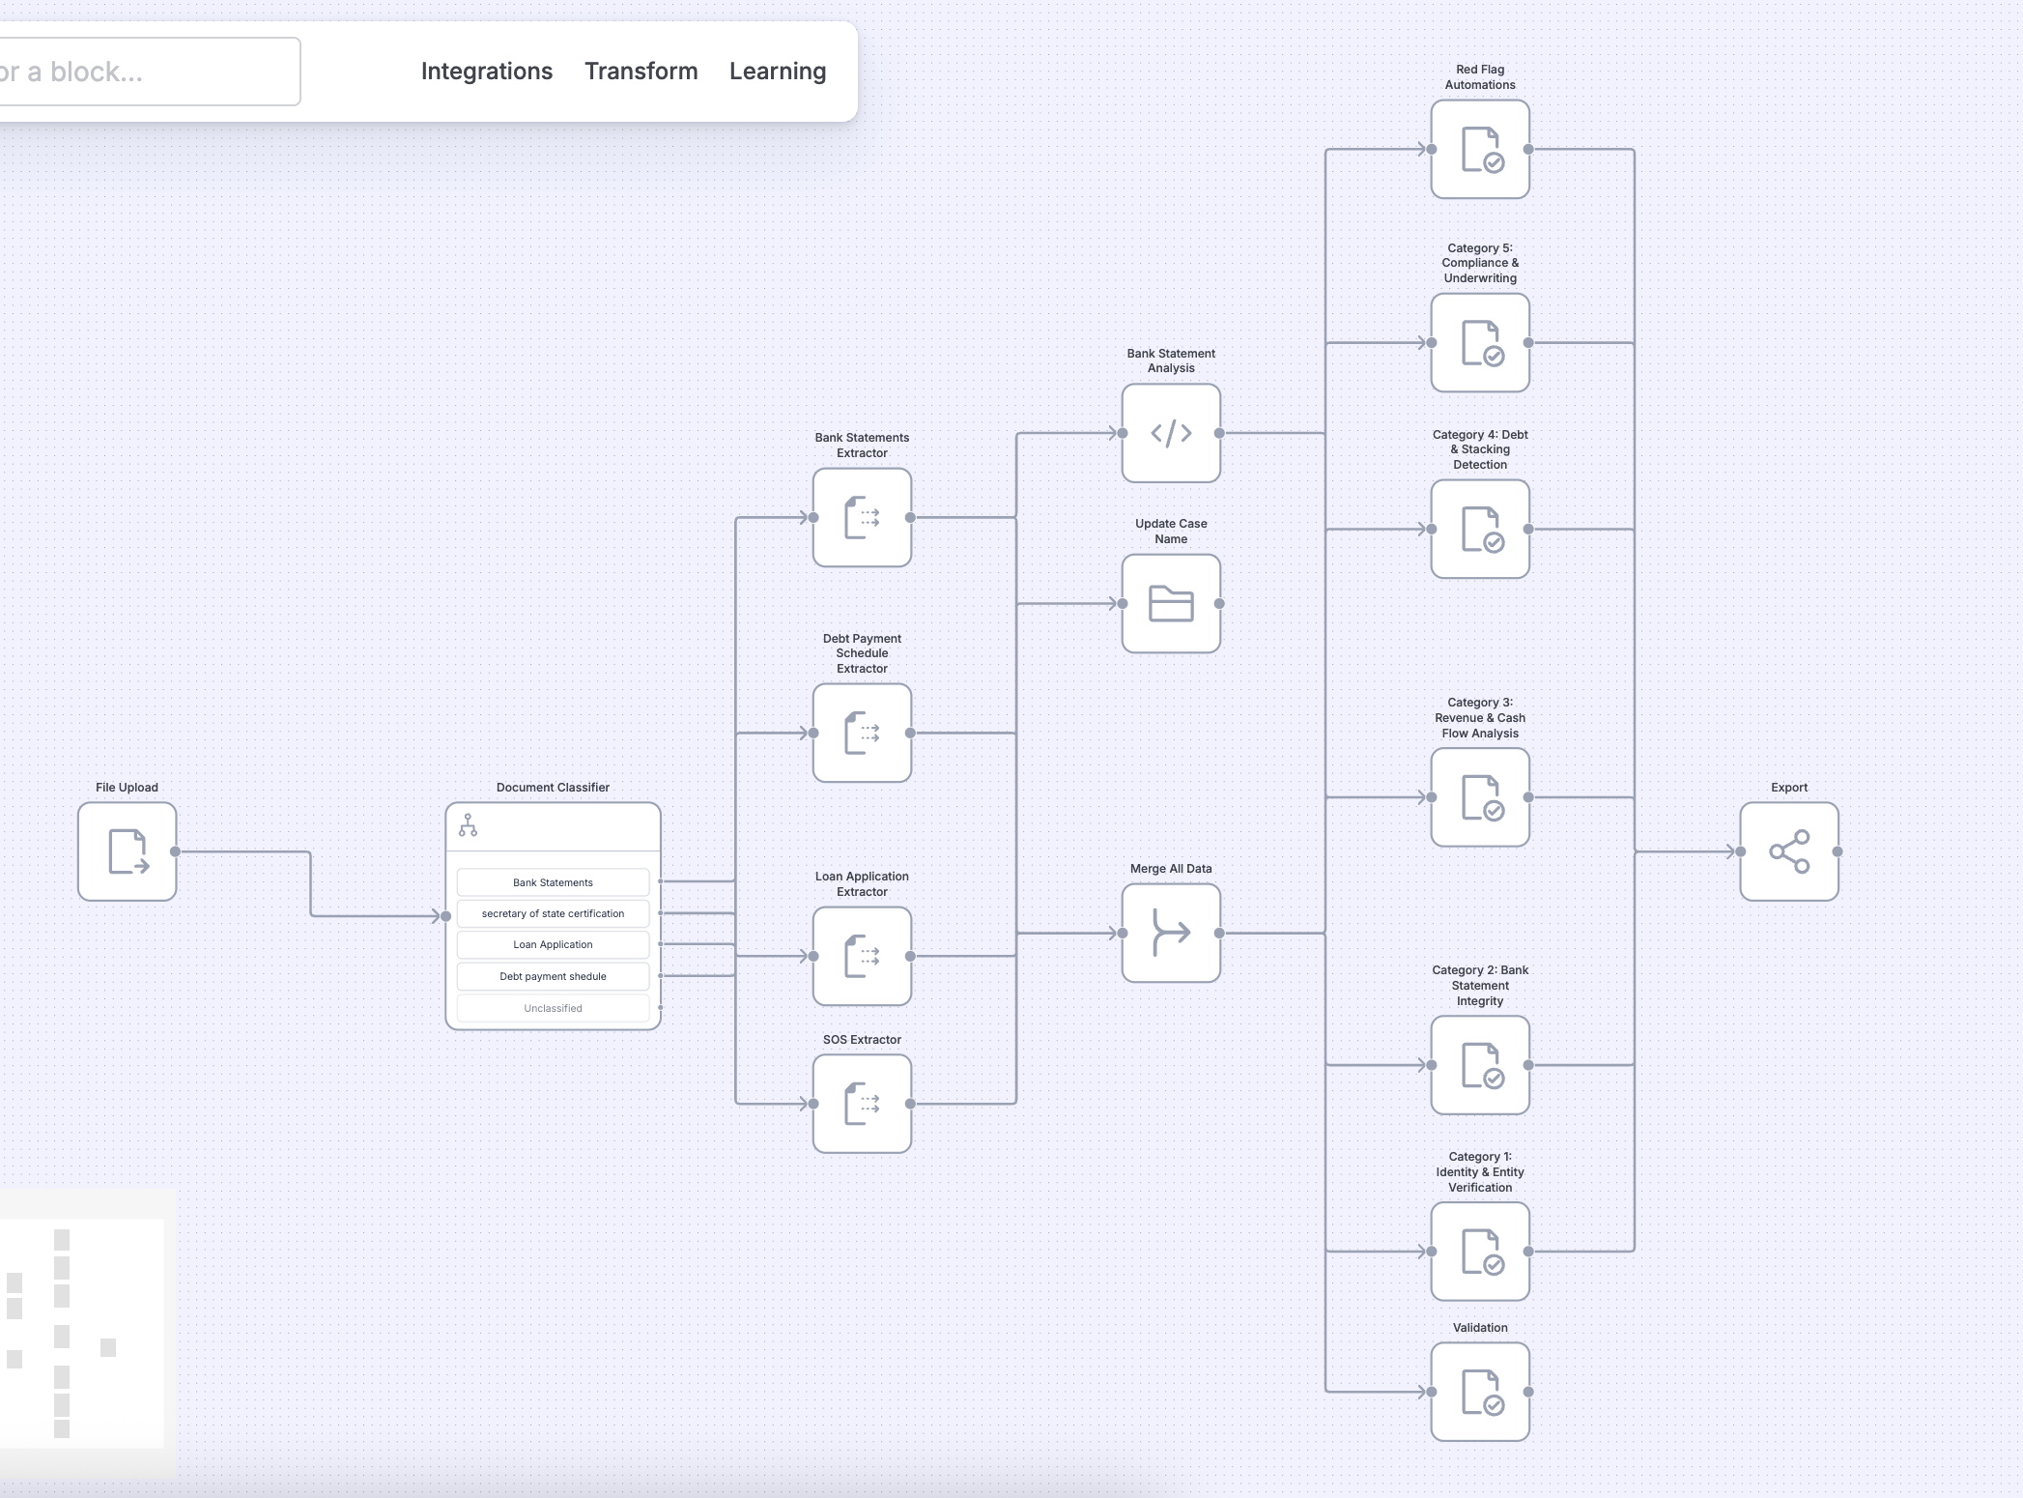Open the Transform menu
This screenshot has height=1498, width=2023.
641,72
